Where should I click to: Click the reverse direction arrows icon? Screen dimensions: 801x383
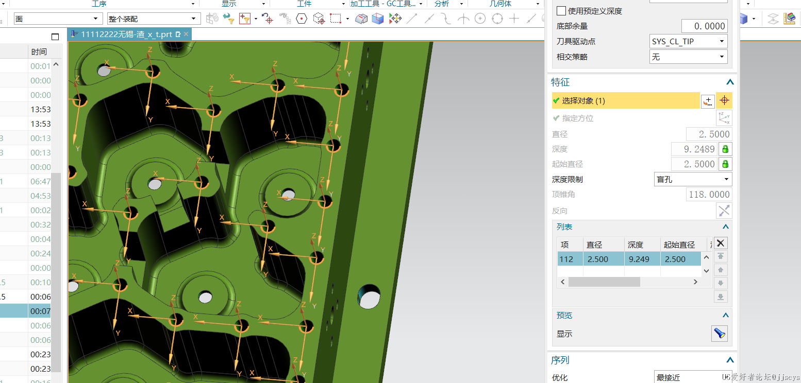(x=724, y=211)
